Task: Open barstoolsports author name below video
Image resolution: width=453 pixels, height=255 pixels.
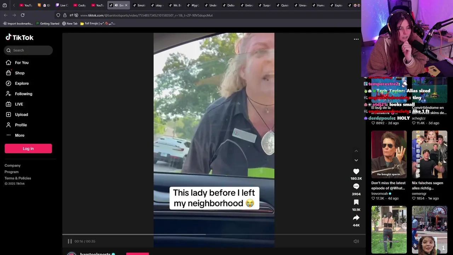Action: click(x=95, y=254)
